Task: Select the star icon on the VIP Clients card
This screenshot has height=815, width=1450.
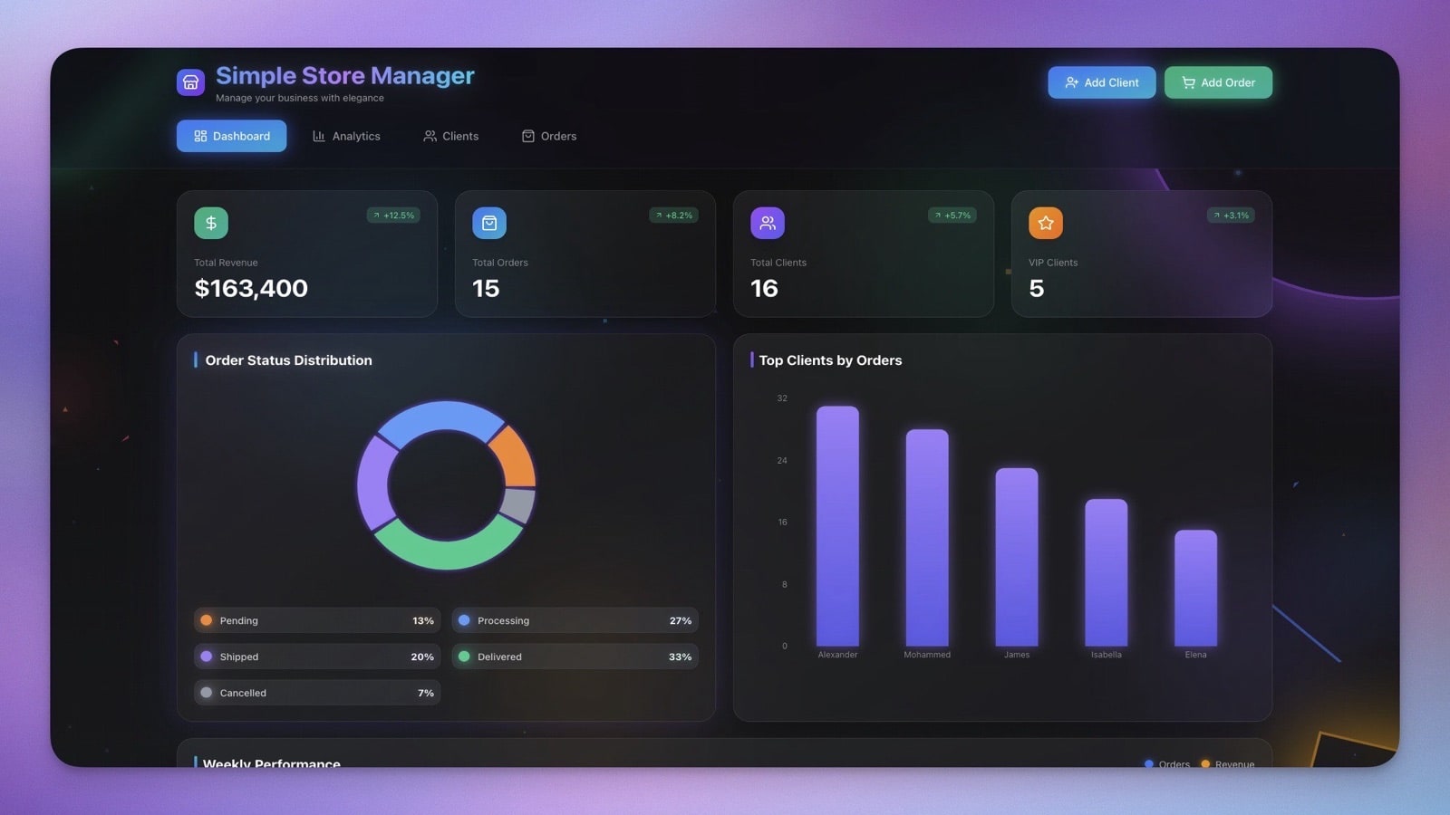Action: (1046, 223)
